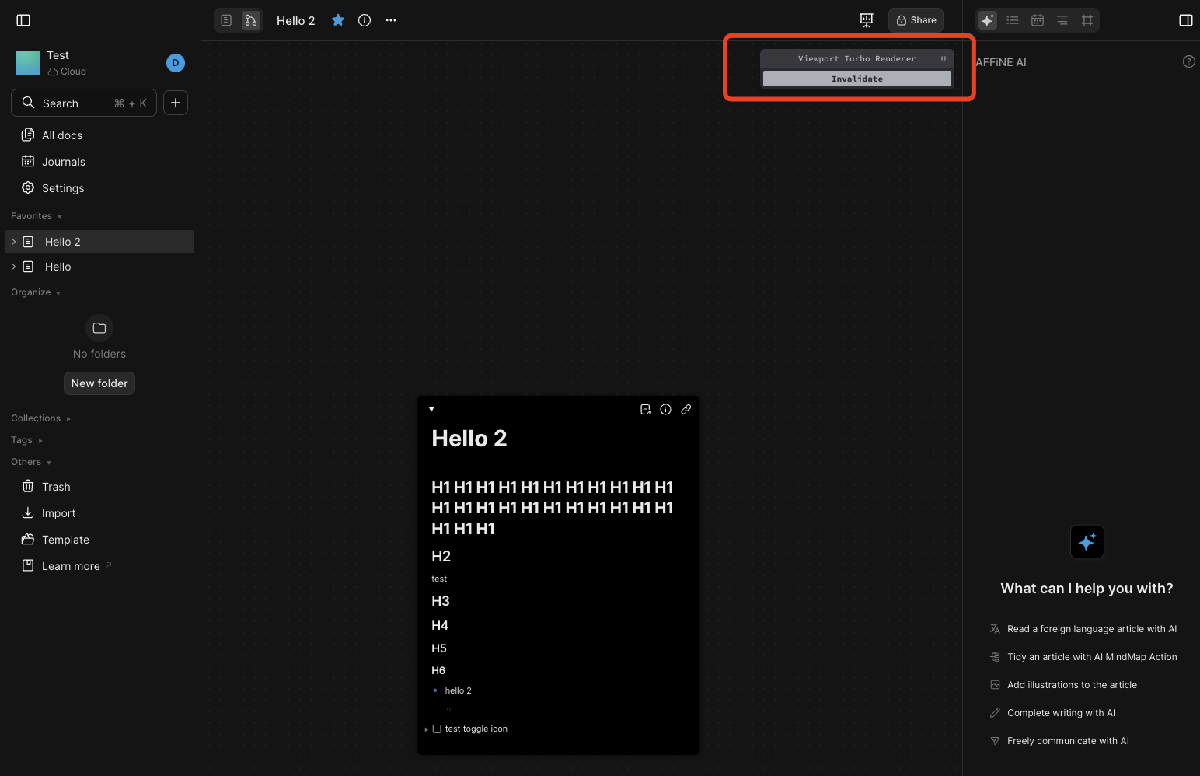Copy link icon on the note card
Screen dimensions: 1200x776
[685, 410]
